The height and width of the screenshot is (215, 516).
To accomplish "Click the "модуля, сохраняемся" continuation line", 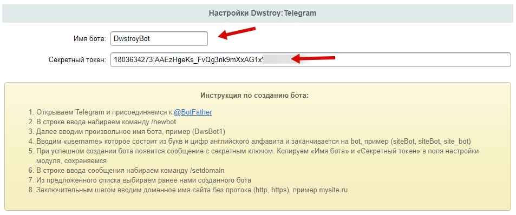I will coord(71,161).
